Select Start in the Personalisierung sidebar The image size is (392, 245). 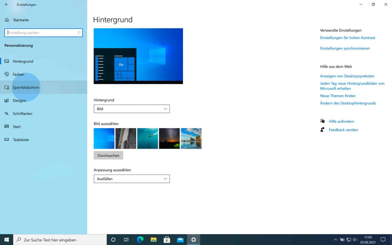(17, 127)
